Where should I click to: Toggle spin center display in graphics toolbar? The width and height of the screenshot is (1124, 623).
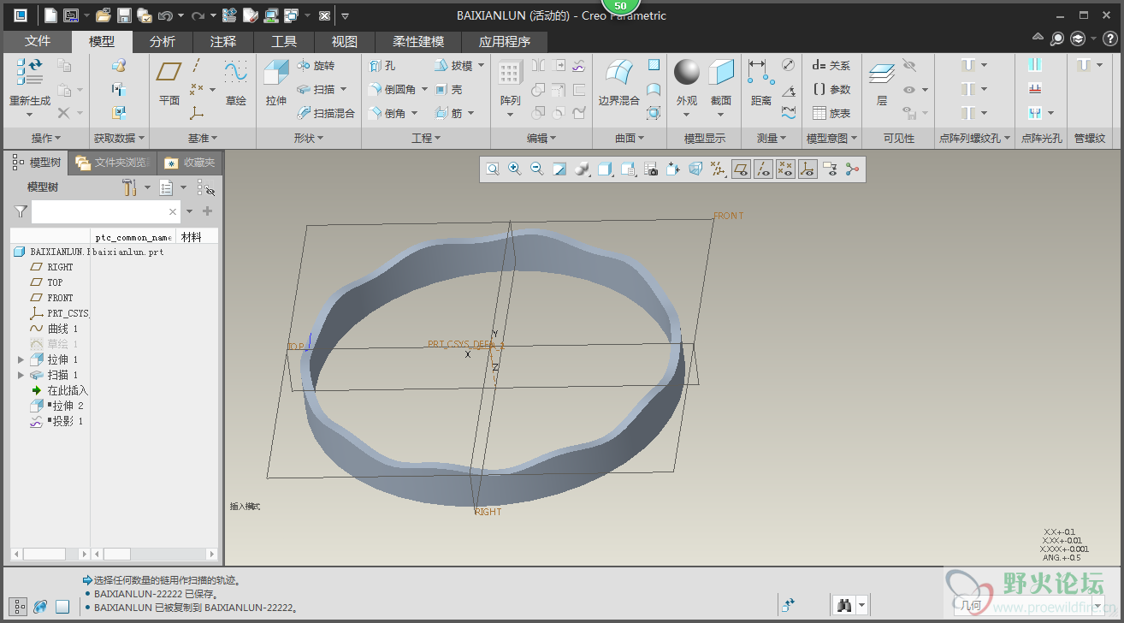852,169
